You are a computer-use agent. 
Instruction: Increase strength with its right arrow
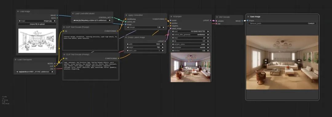(x=163, y=27)
